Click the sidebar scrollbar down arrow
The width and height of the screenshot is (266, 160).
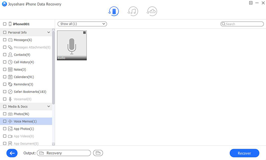coord(54,144)
